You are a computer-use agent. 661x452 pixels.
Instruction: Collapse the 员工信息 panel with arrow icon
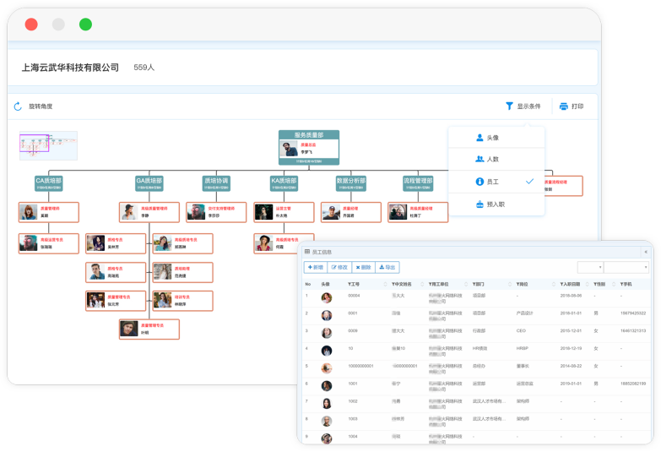[646, 252]
